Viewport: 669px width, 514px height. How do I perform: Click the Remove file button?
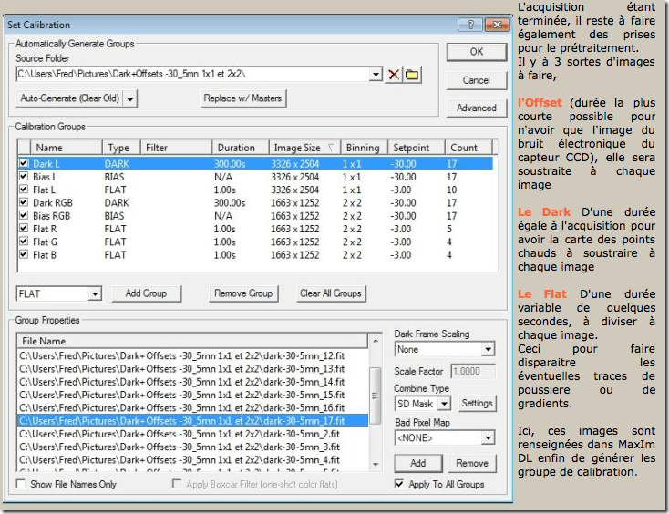(472, 463)
